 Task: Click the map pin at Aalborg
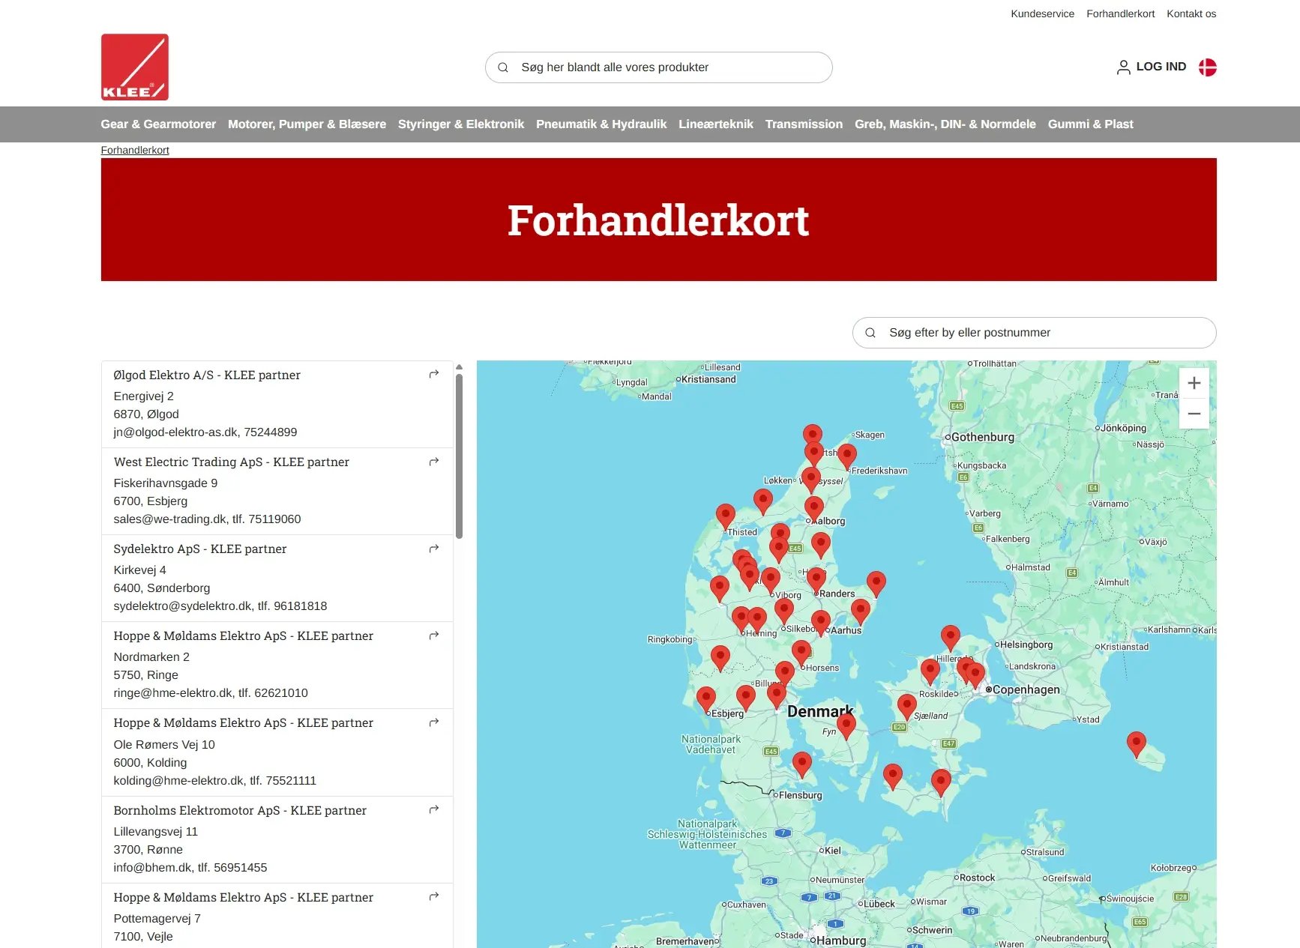pyautogui.click(x=814, y=509)
